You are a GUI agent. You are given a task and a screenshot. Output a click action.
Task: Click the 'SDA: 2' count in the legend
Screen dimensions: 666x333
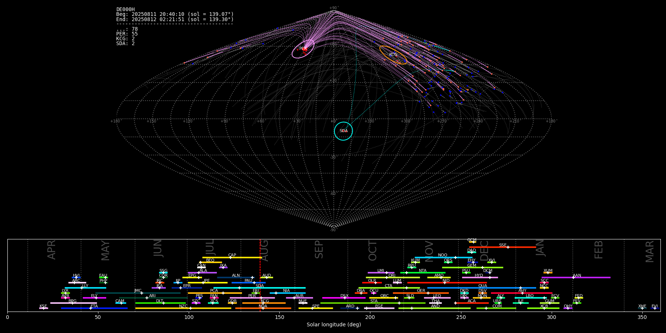point(125,43)
